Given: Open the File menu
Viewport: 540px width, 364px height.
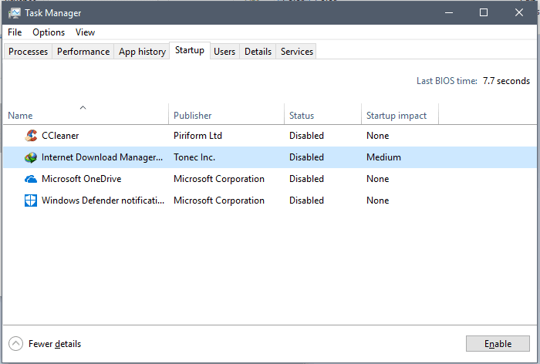Looking at the screenshot, I should click(x=15, y=32).
